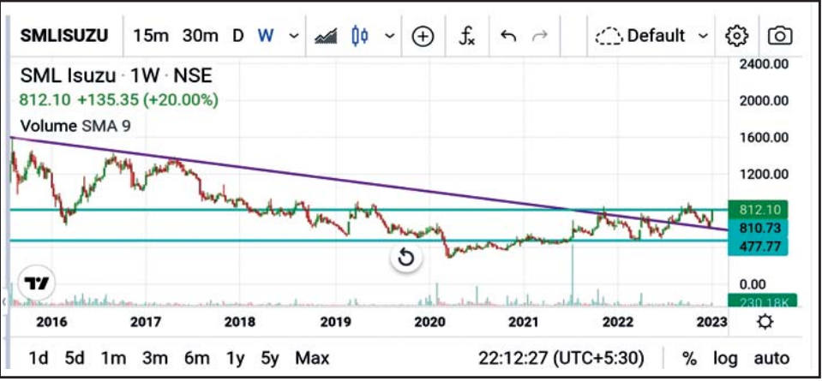The width and height of the screenshot is (822, 381).
Task: Set date range to 3m
Action: pyautogui.click(x=154, y=359)
